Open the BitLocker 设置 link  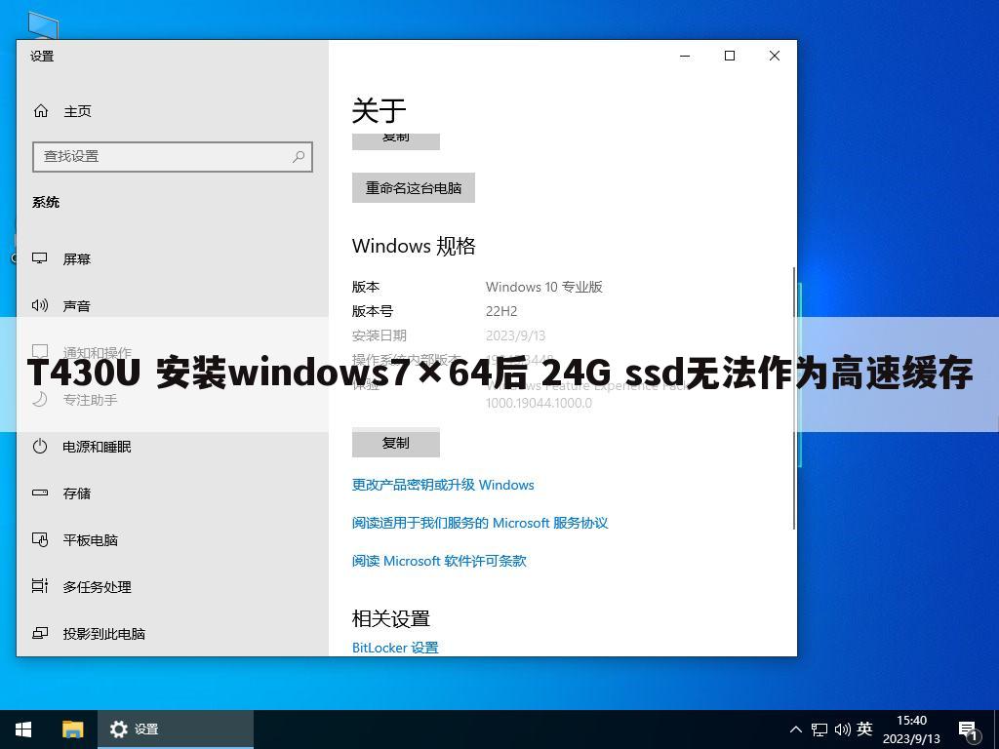395,648
